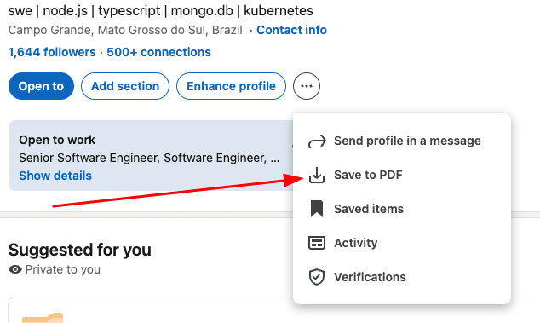Click the Activity newspaper icon
The height and width of the screenshot is (323, 540).
[317, 243]
